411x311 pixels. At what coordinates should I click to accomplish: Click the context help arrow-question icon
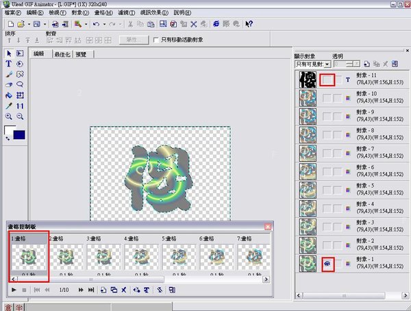coord(249,24)
